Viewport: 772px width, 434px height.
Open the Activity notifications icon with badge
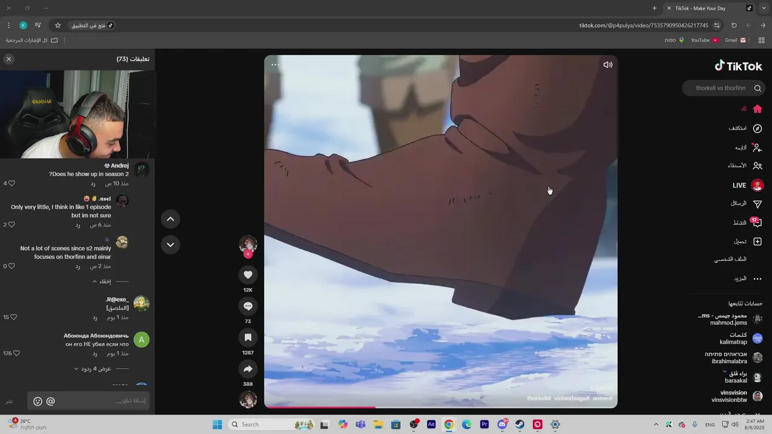tap(756, 222)
